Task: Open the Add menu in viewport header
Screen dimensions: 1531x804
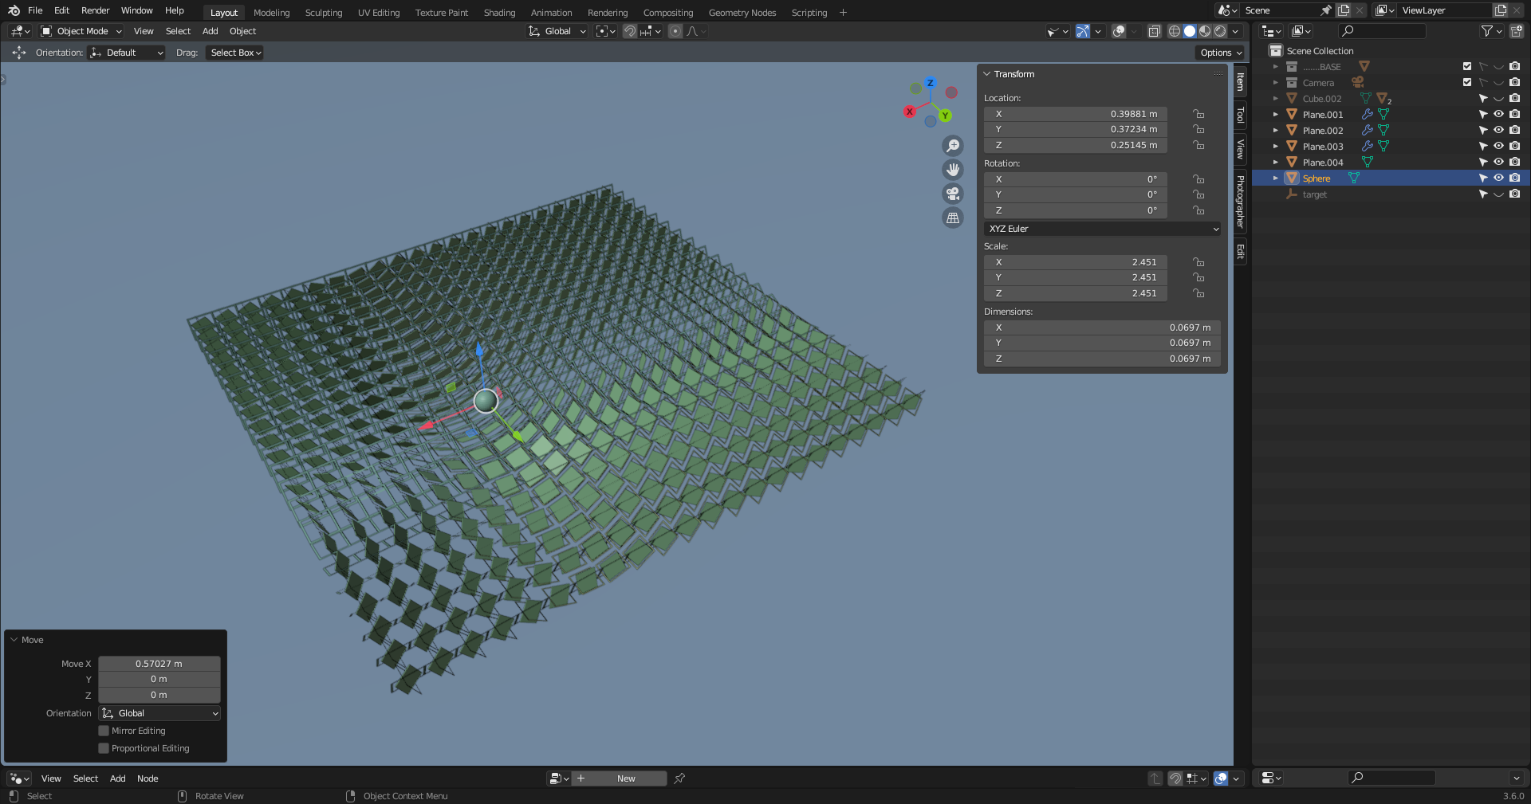Action: click(x=211, y=31)
